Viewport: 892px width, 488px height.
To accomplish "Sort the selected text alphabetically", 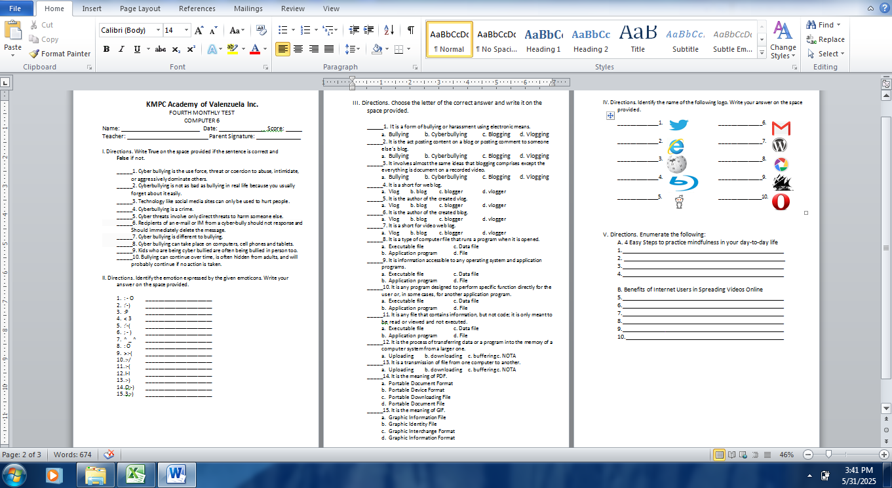I will point(389,30).
